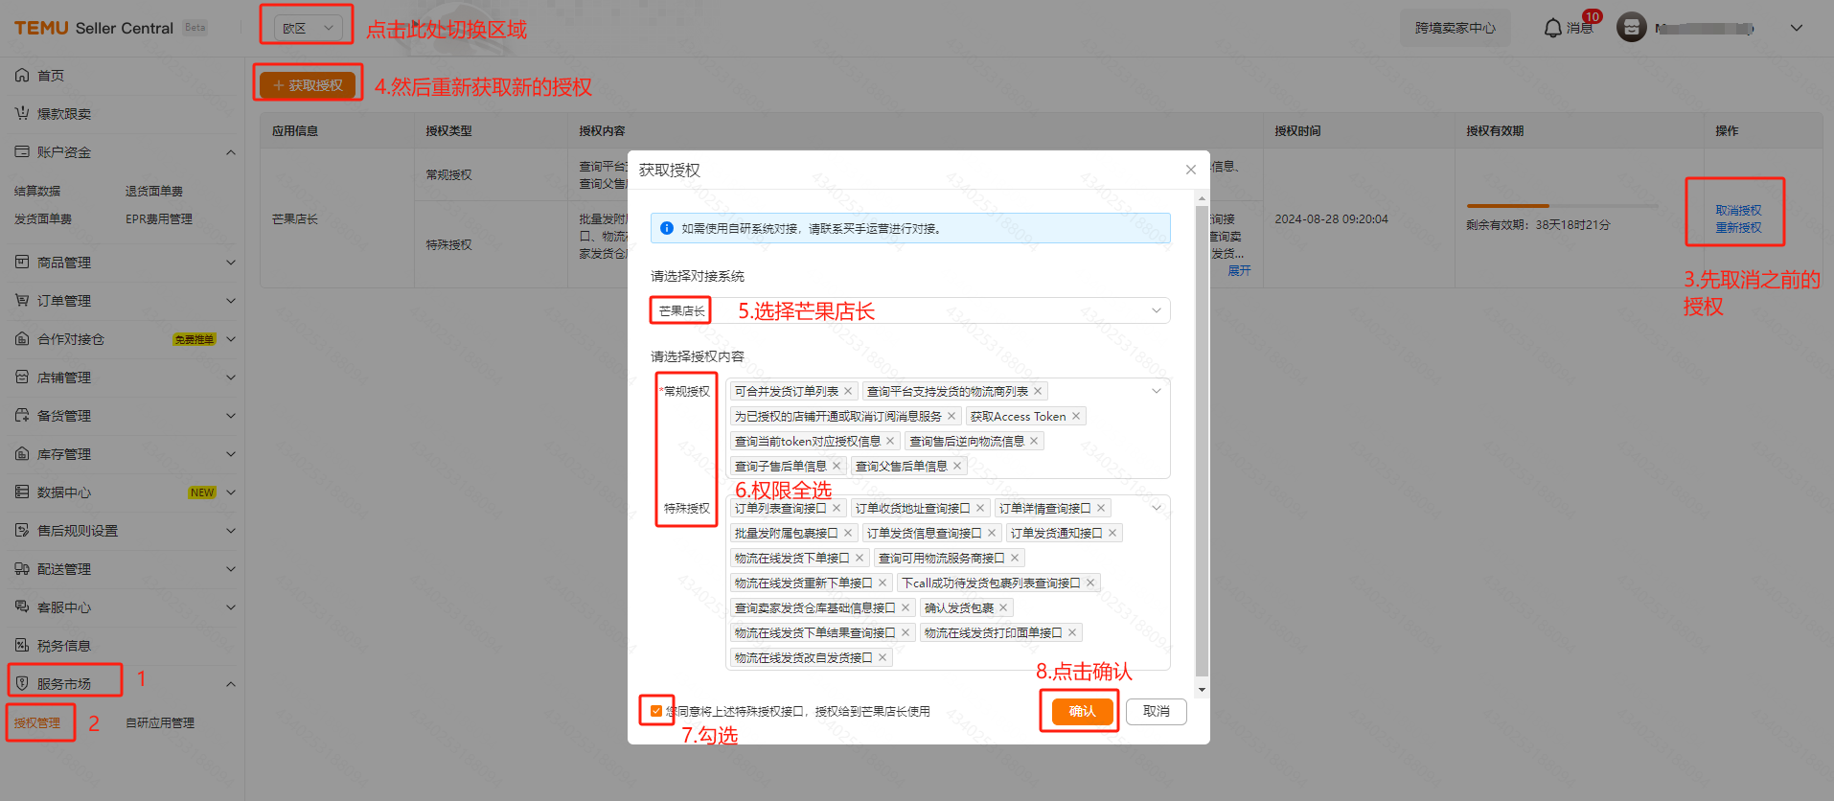Click the 服务市场 shield icon

22,684
